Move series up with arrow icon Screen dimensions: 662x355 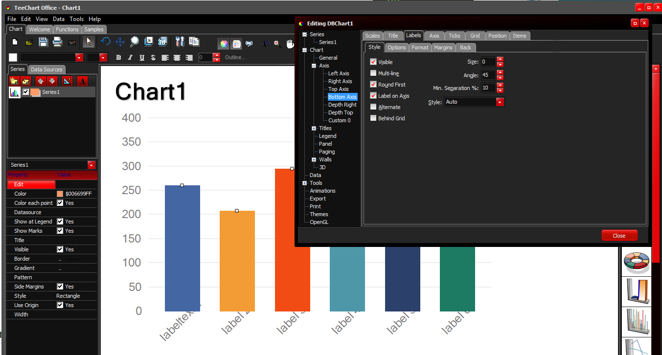pos(41,81)
